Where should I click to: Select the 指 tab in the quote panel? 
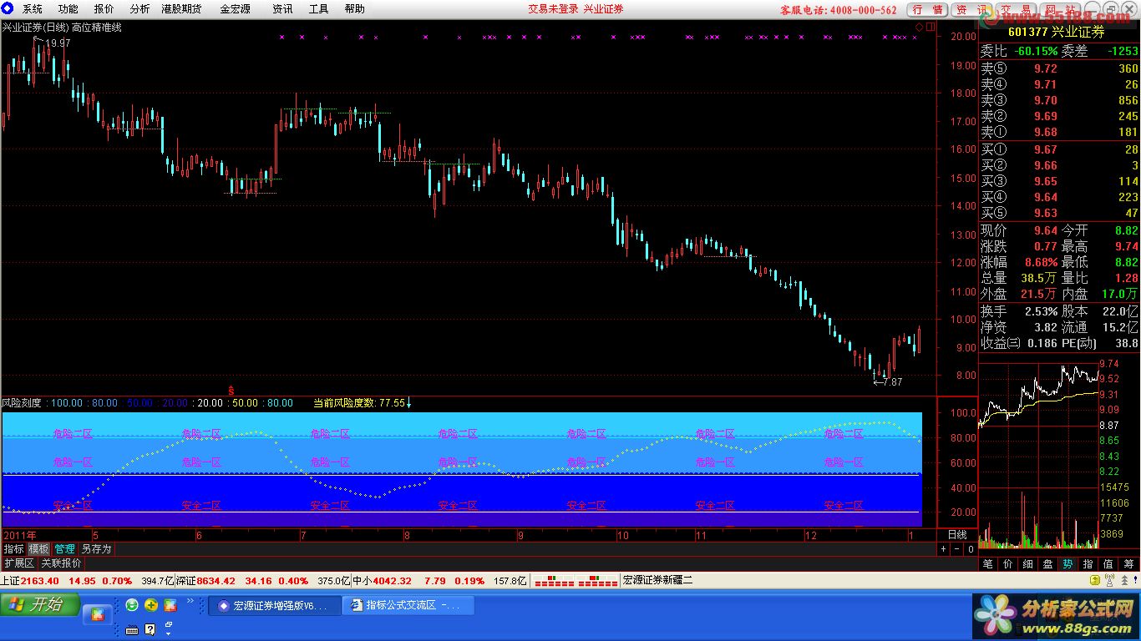click(1088, 564)
